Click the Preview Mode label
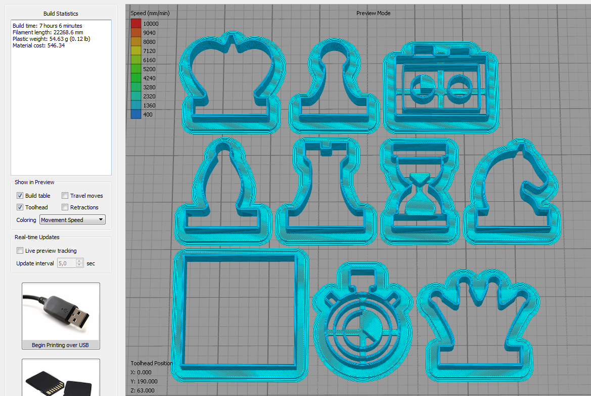 373,13
